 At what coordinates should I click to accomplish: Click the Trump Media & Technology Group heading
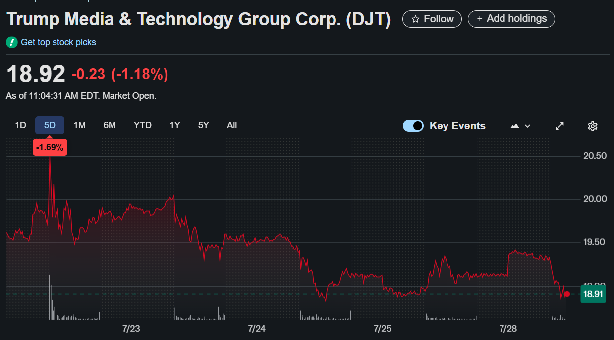point(199,19)
